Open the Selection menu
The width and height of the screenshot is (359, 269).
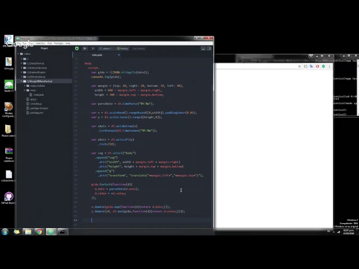(40, 43)
